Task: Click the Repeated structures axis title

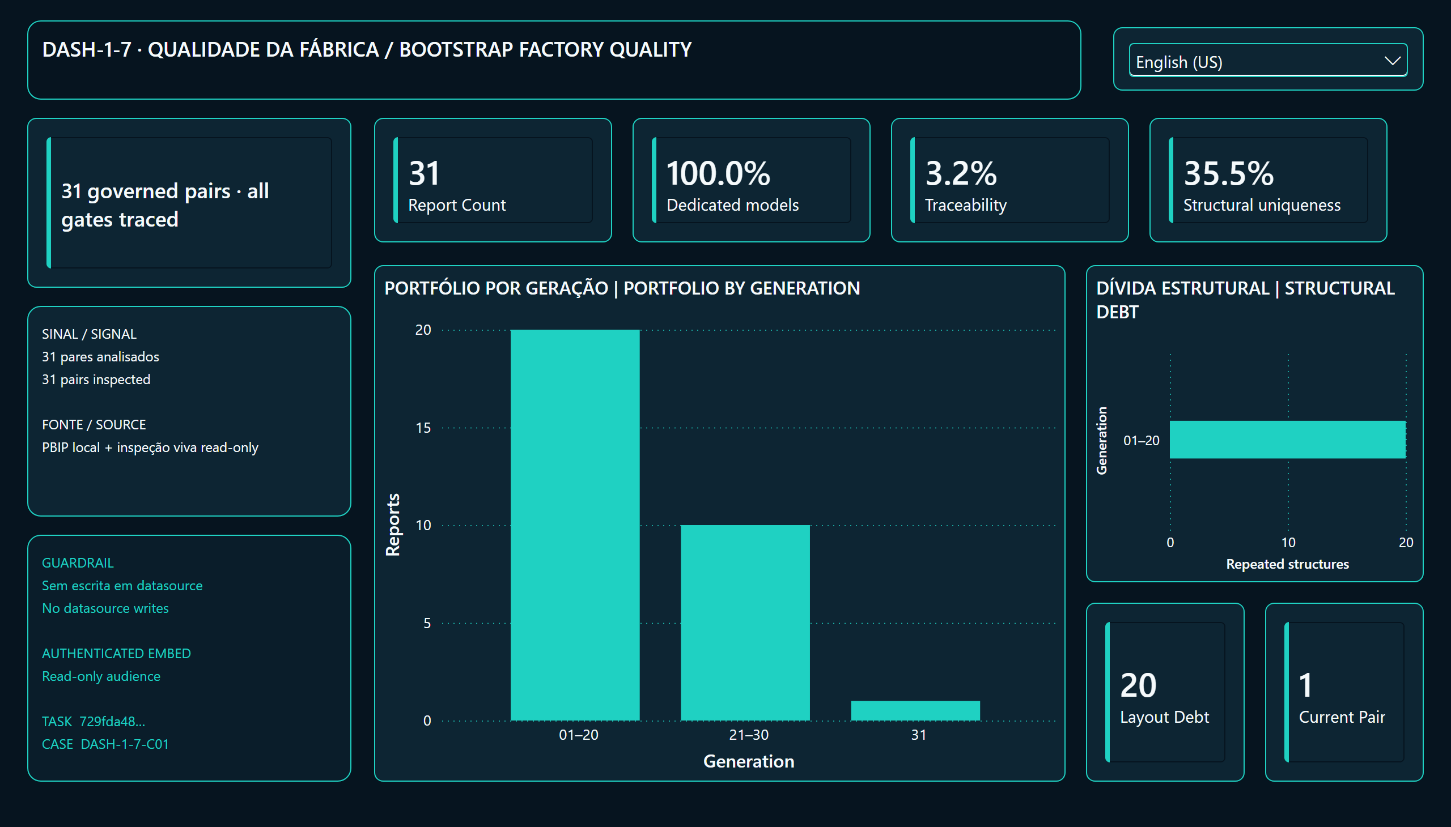Action: click(x=1287, y=564)
